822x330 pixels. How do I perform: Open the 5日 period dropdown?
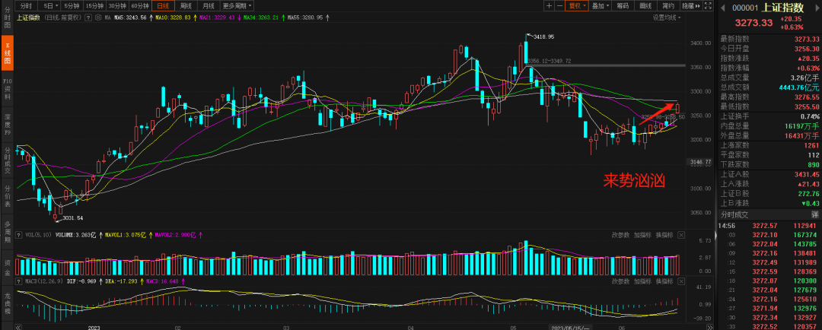[x=49, y=6]
